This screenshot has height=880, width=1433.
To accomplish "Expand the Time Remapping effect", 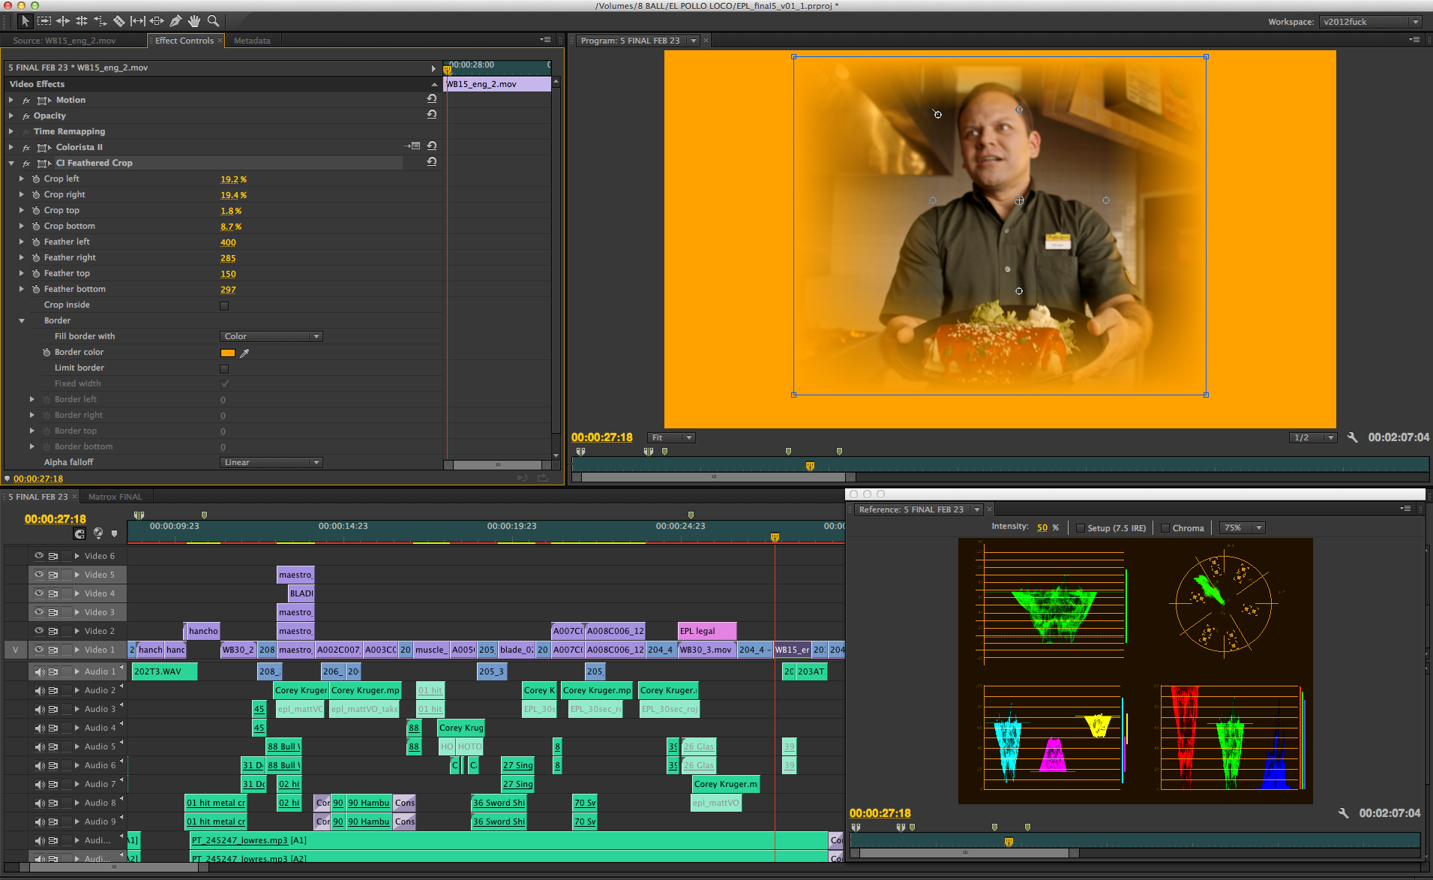I will (x=11, y=131).
